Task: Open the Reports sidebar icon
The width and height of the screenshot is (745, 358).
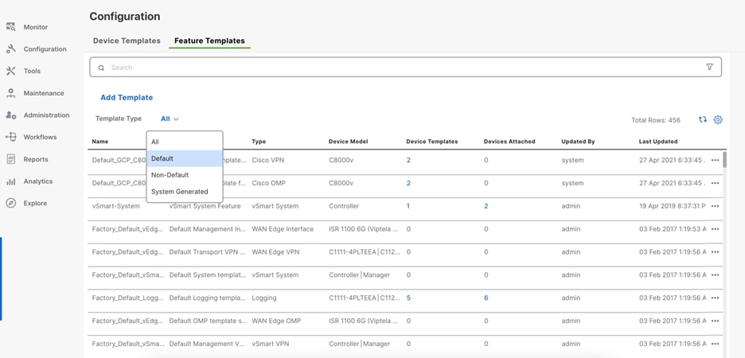Action: click(x=11, y=159)
